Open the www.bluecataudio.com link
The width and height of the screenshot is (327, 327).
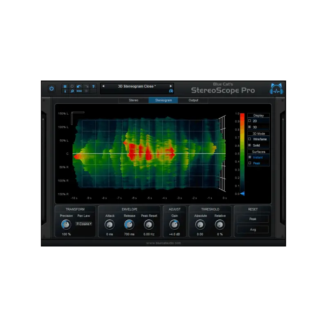tap(163, 243)
